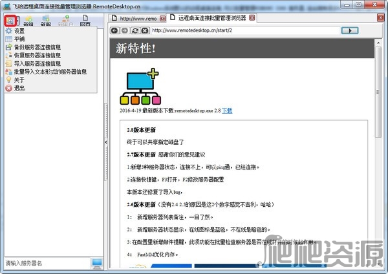Screen dimensions: 388x274
Task: Open the dropdown arrow beside main menu icon
Action: pyautogui.click(x=17, y=21)
